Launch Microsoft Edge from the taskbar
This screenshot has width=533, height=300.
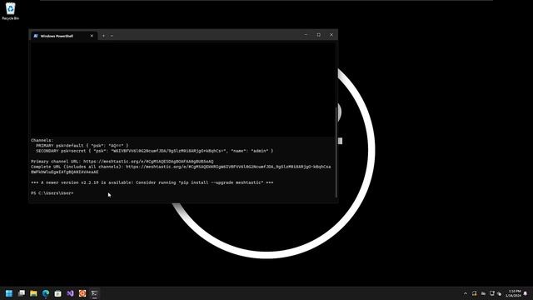[x=46, y=293]
